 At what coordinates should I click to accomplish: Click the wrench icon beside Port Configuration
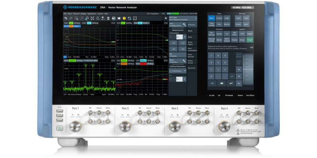[183, 24]
